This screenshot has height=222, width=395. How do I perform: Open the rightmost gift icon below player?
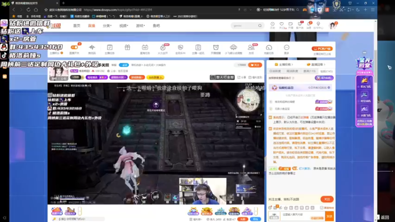[247, 211]
